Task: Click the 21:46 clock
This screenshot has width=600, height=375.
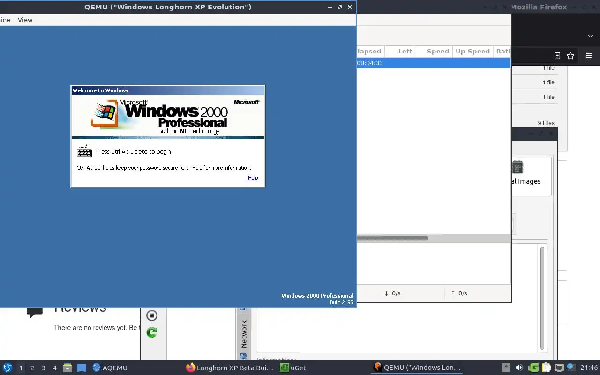Action: click(589, 367)
